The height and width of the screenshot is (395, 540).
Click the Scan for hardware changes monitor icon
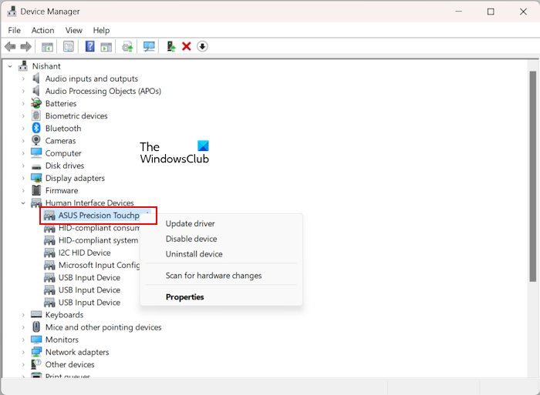pos(149,46)
